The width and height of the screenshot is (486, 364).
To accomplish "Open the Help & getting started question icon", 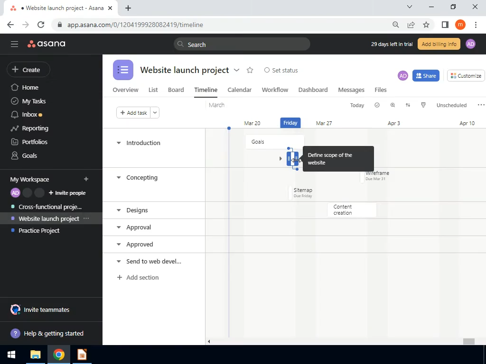I will (x=15, y=333).
